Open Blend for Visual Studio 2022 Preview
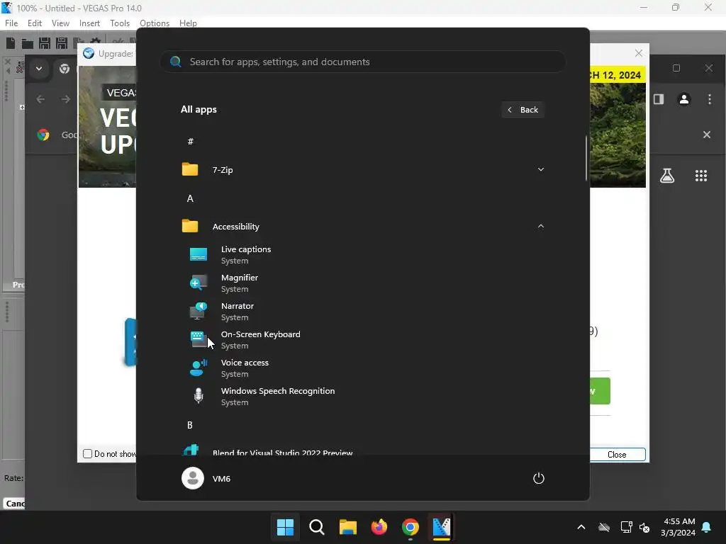 click(363, 450)
